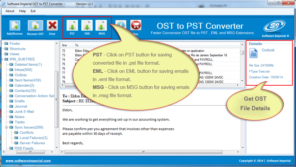Save emails with the EML button
The image size is (296, 167).
pyautogui.click(x=87, y=25)
